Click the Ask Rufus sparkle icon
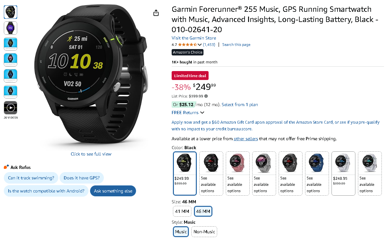Viewport: 385px width, 239px height. 6,167
